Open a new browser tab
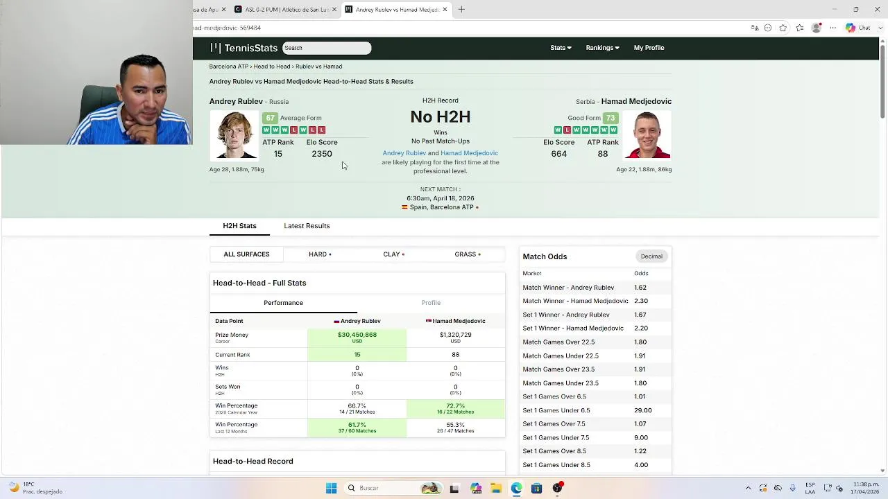Screen dimensions: 888x499 [461, 9]
